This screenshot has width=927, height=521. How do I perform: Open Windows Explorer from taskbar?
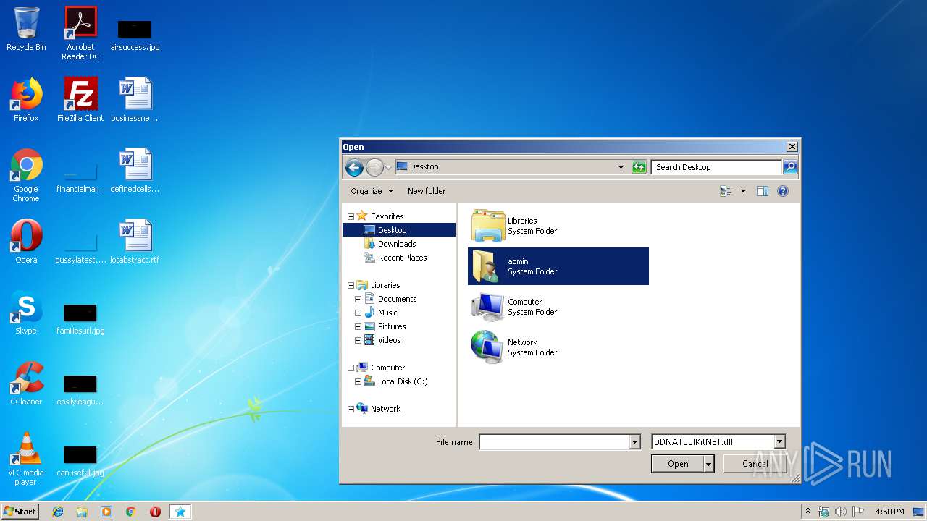[82, 512]
